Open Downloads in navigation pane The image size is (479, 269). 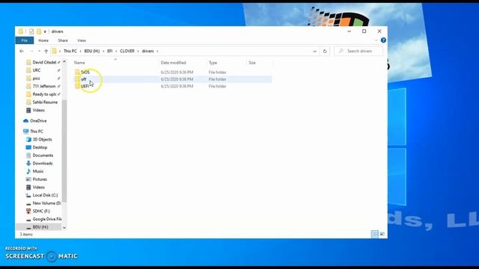tap(43, 163)
